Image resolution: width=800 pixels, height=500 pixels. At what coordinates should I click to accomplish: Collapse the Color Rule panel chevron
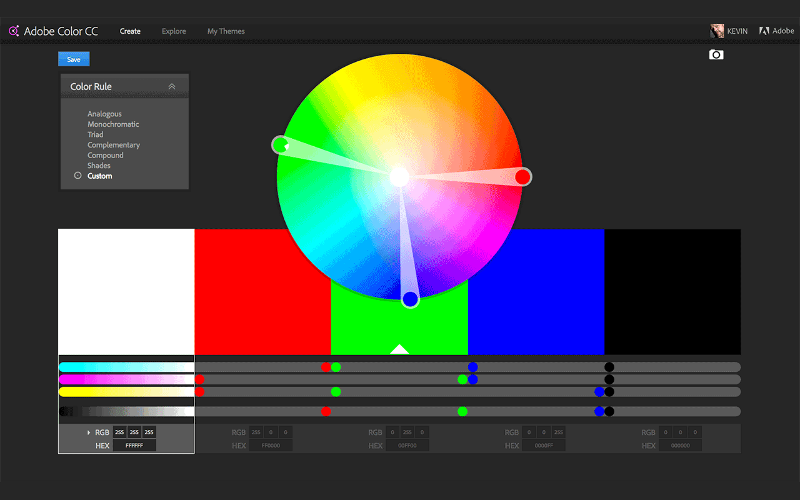click(172, 86)
